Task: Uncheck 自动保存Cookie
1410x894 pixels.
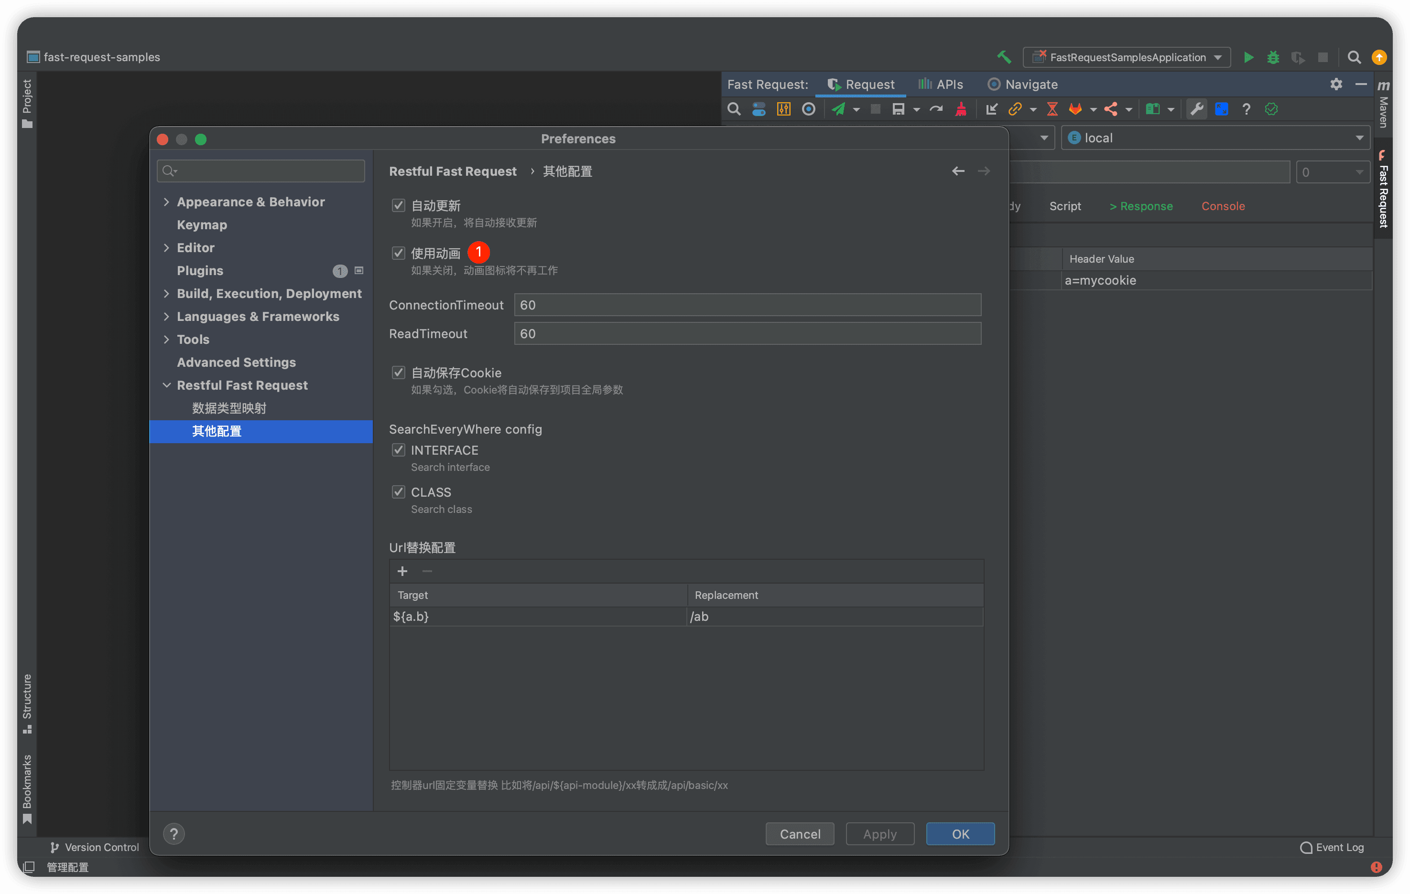Action: (399, 372)
